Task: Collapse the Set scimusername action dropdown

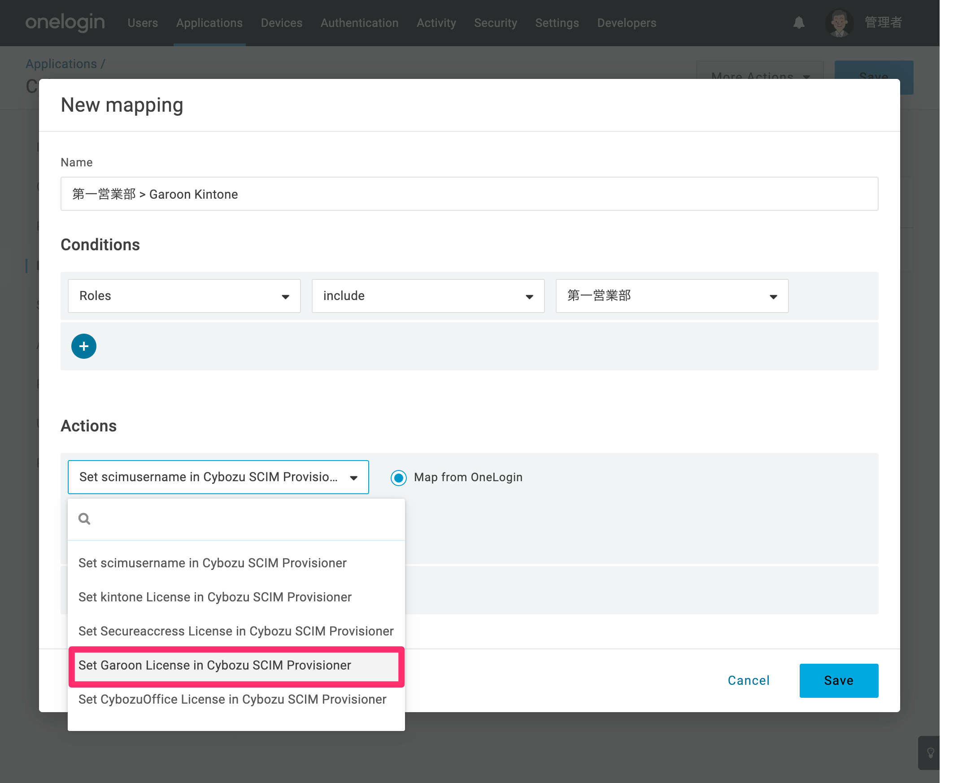Action: (x=218, y=477)
